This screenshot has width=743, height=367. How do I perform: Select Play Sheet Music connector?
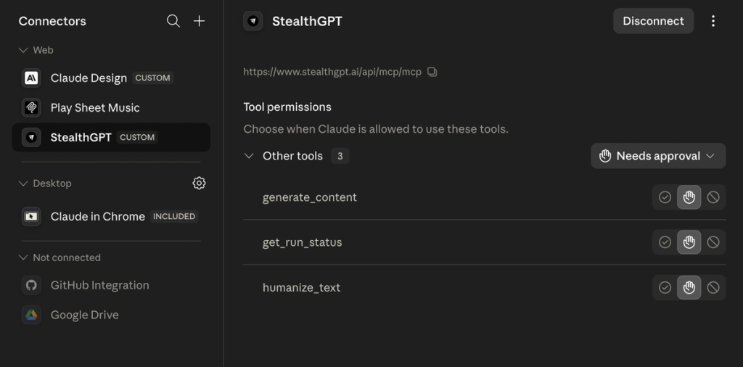(x=111, y=107)
